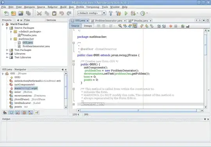Switch to the Files panel tab

coord(27,20)
